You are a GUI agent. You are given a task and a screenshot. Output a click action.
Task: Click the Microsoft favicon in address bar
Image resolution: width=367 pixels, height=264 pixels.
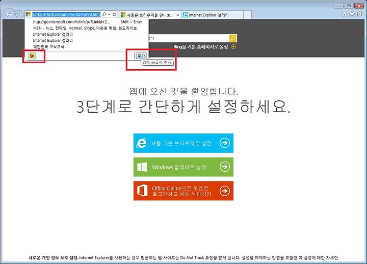point(28,14)
